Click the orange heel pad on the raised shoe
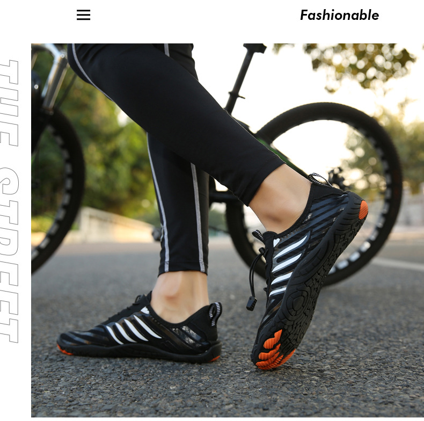Screen dimensions: 424x421 (363, 209)
